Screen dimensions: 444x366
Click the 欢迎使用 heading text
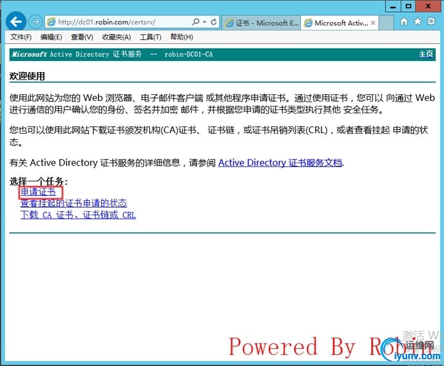click(x=27, y=76)
